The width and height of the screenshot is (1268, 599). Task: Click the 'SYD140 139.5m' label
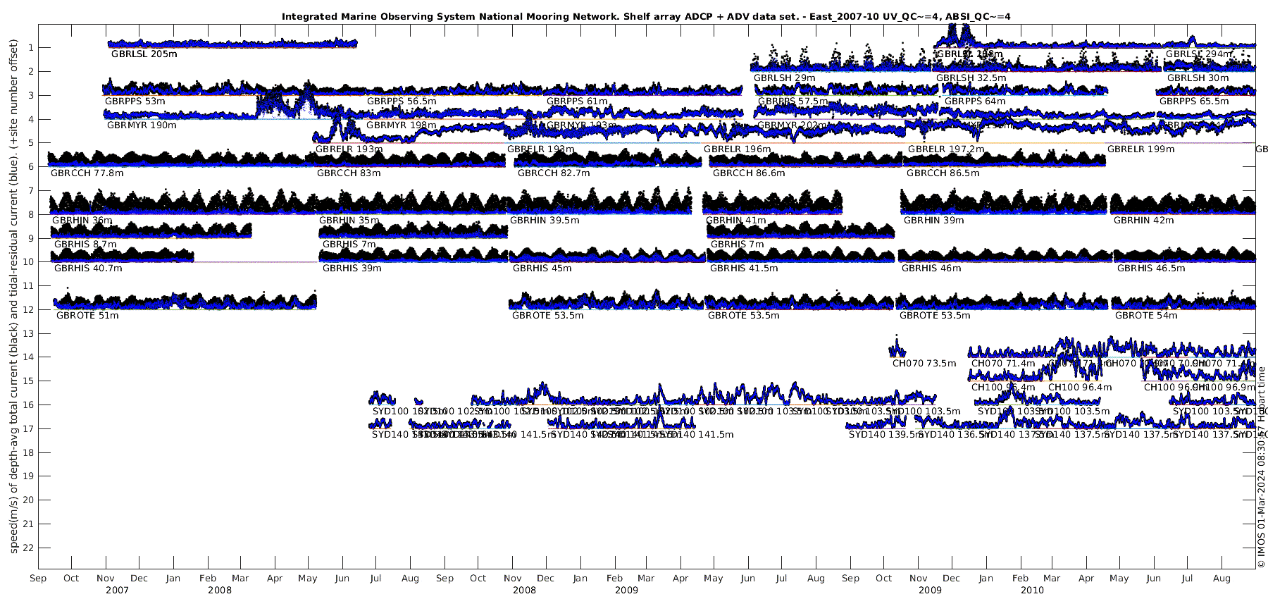pyautogui.click(x=885, y=435)
